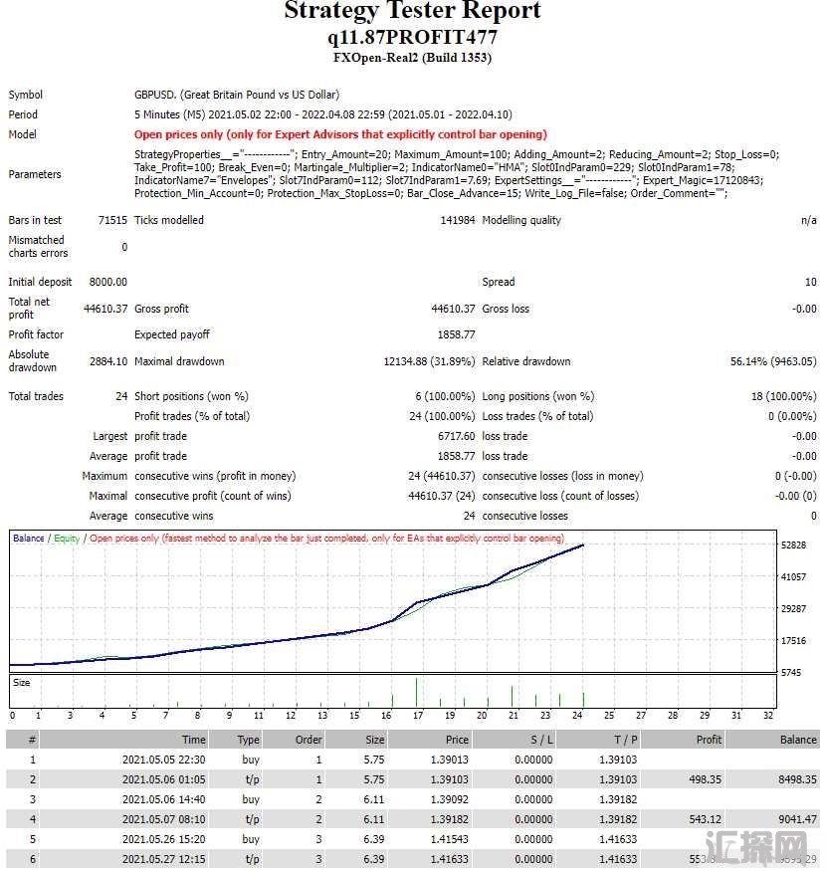Select the Type column header
827x871 pixels.
pos(248,740)
